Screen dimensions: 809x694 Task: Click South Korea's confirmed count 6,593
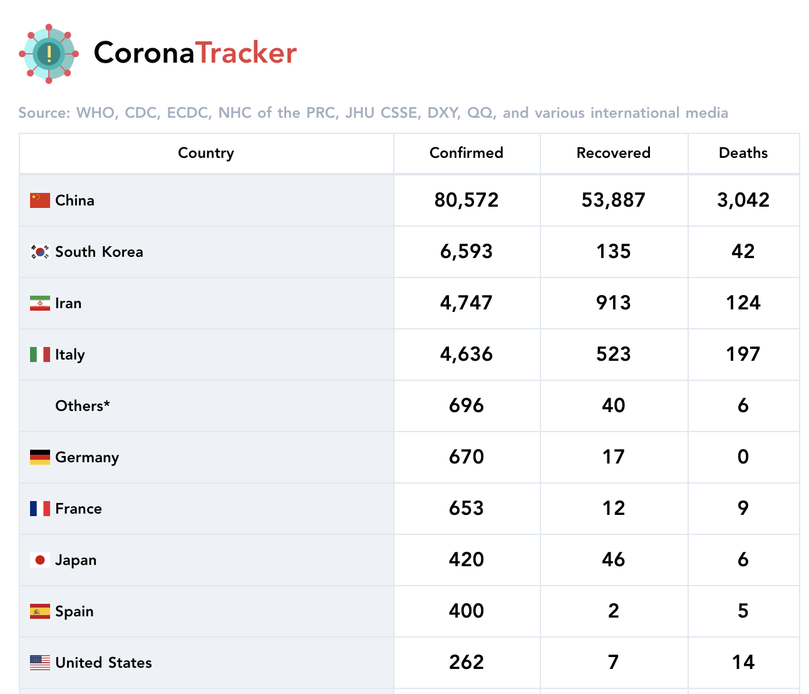(466, 252)
